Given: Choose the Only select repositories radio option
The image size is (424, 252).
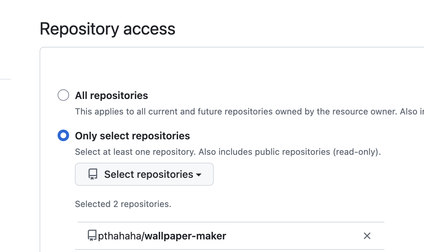Looking at the screenshot, I should (63, 135).
